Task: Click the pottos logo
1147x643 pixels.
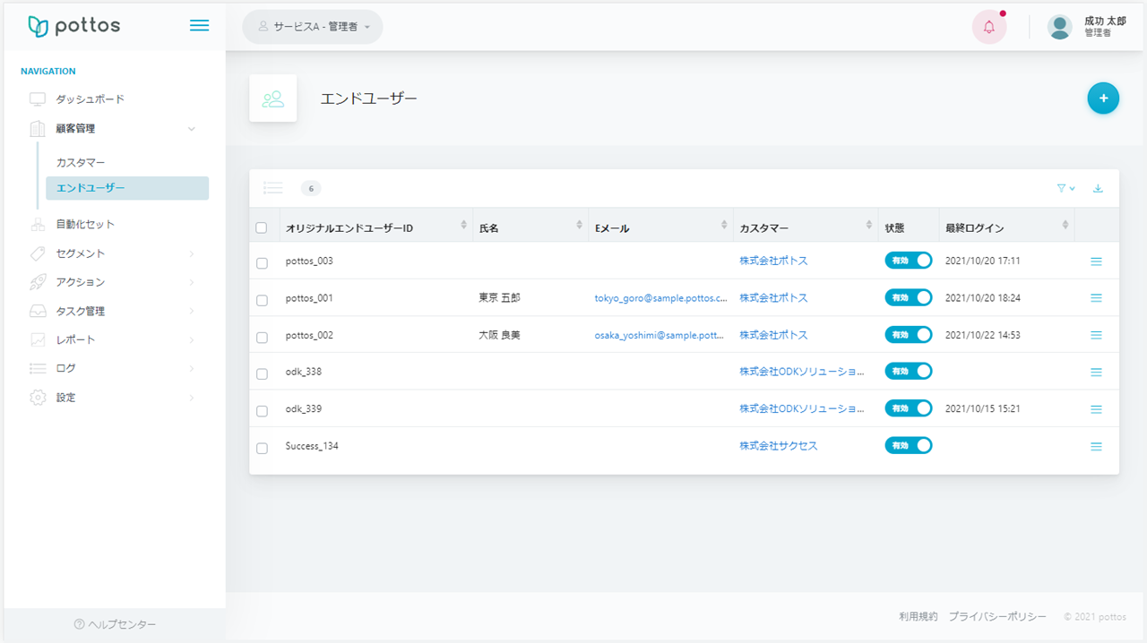Action: pyautogui.click(x=74, y=26)
